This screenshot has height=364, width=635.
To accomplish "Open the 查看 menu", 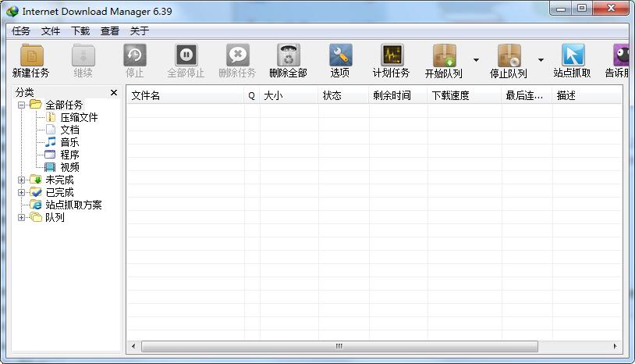I will [110, 31].
